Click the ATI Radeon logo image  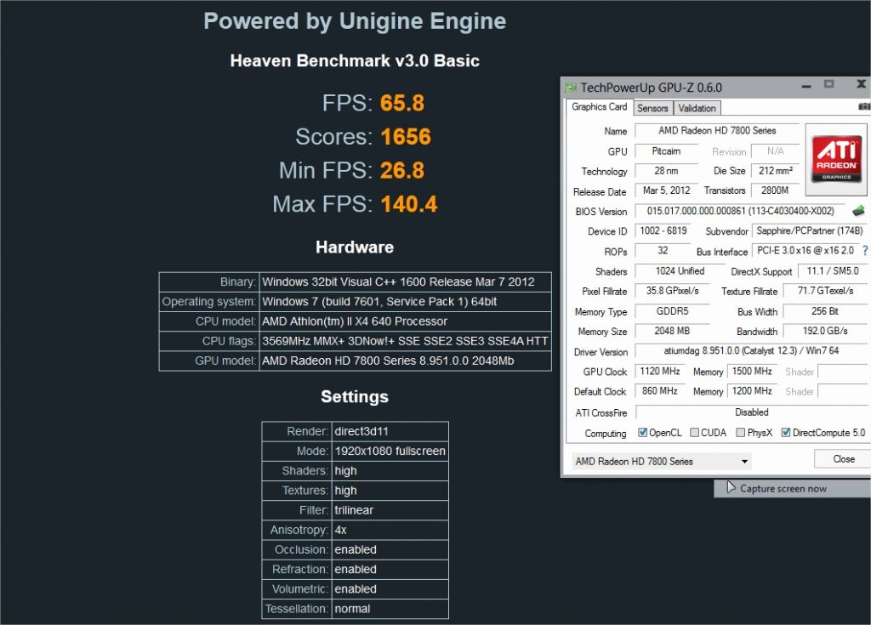tap(836, 160)
